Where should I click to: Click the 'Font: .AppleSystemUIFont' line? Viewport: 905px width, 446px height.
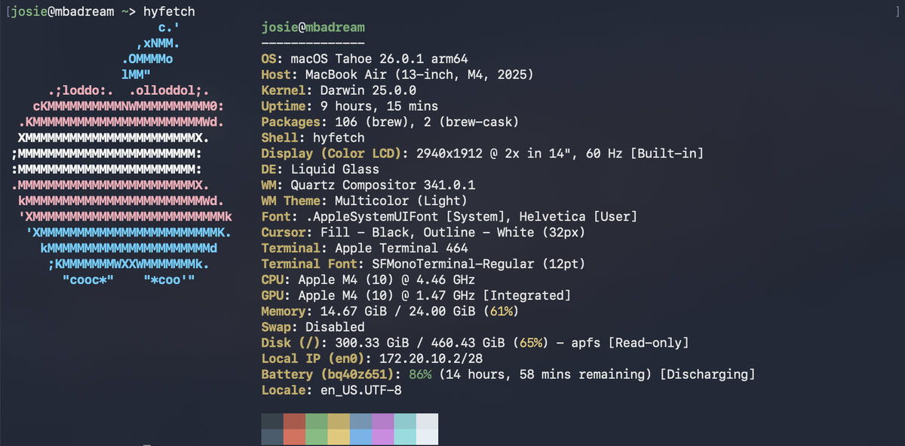[x=449, y=216]
